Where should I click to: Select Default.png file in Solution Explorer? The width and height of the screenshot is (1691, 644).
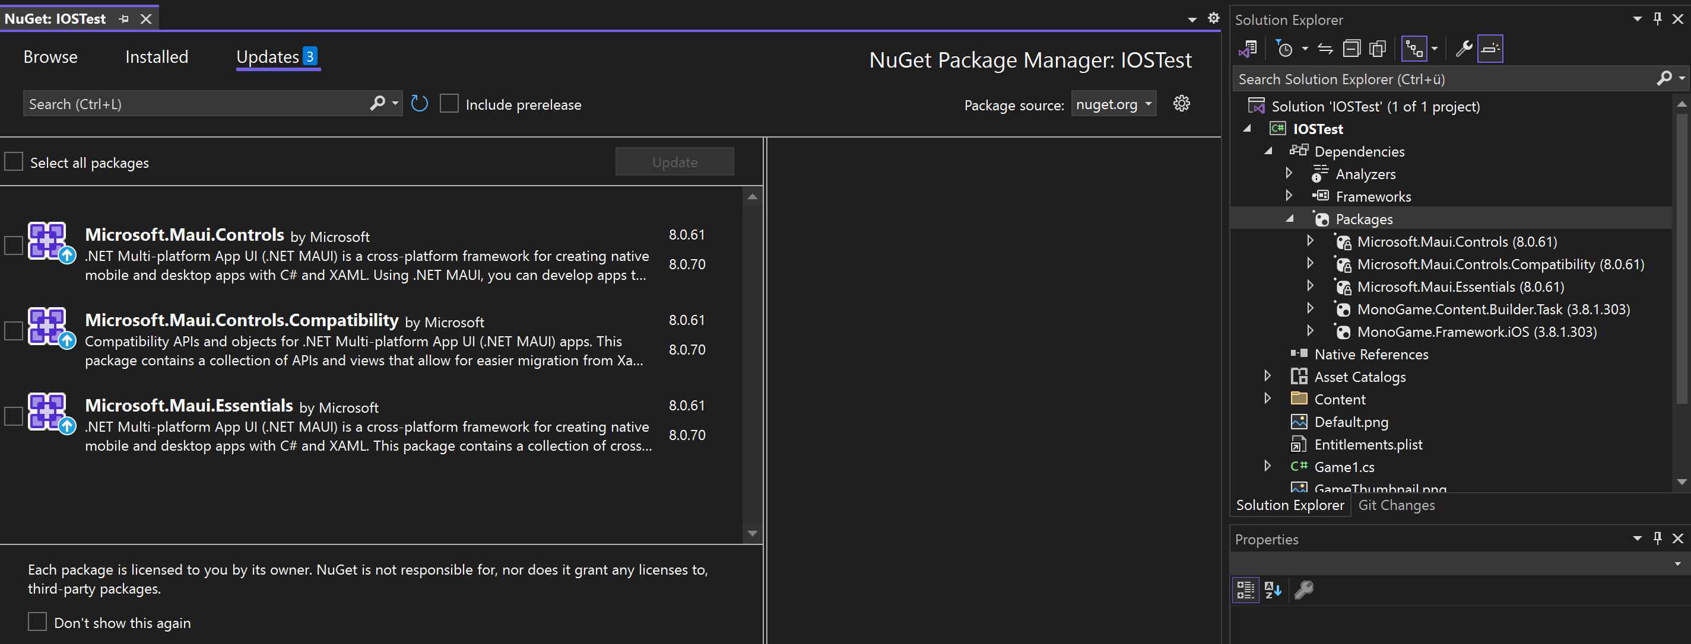(x=1351, y=422)
